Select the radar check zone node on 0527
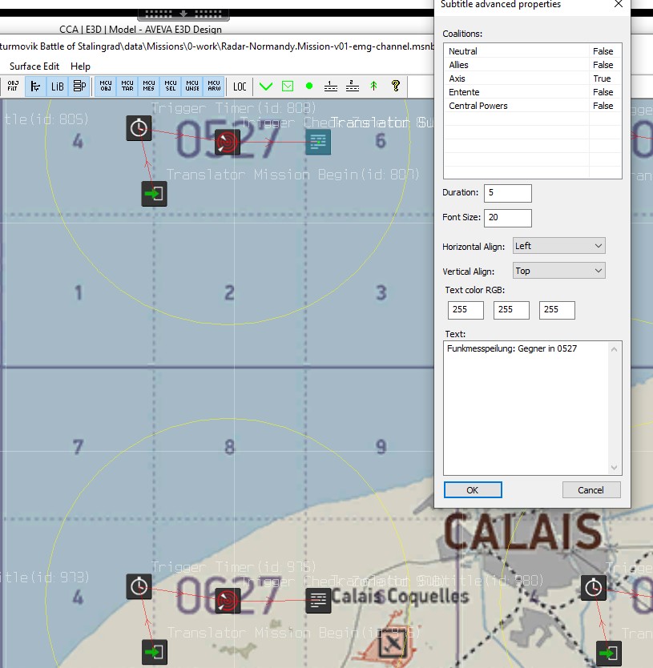Viewport: 653px width, 668px height. pos(228,143)
